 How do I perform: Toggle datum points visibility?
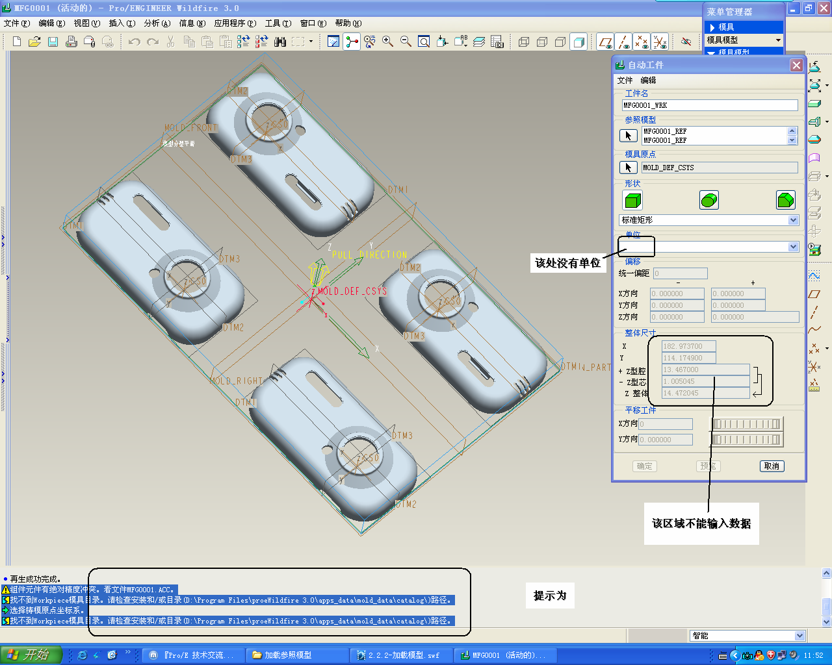(x=642, y=42)
